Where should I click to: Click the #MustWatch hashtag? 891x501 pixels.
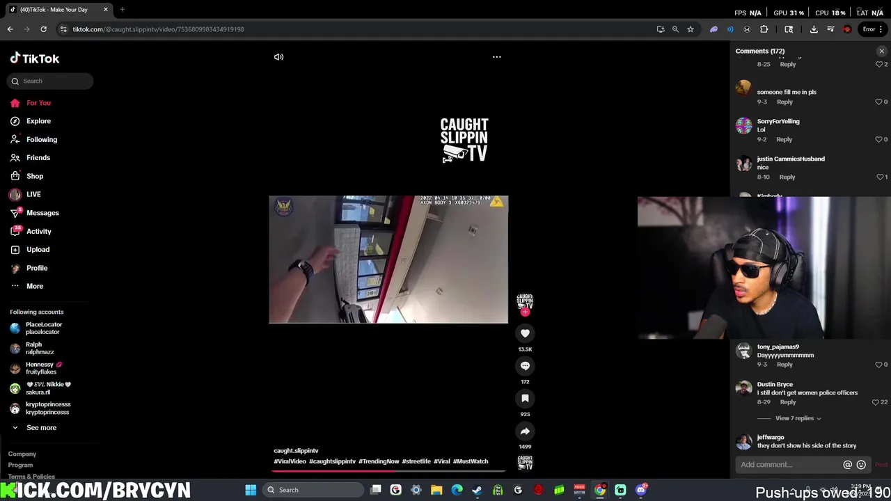click(x=471, y=461)
